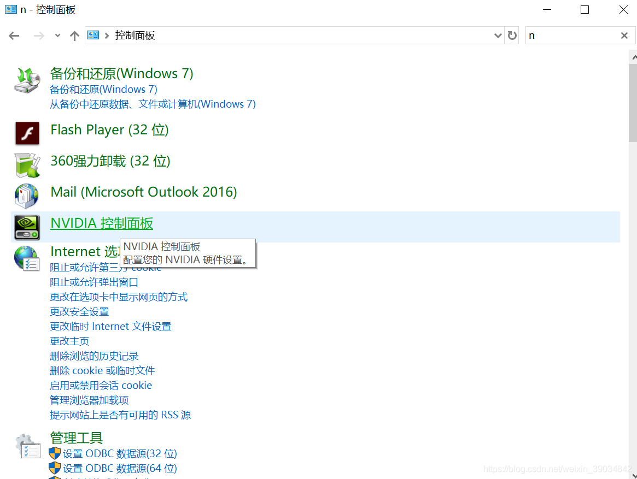Click the 备份和还原(Windows 7) sub-link

pos(103,90)
